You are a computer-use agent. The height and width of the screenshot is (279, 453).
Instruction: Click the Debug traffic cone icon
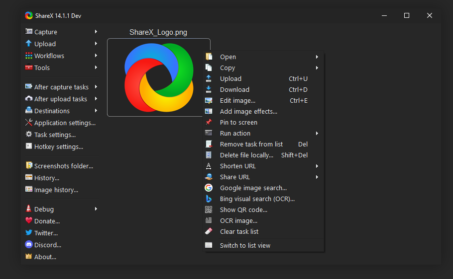28,209
